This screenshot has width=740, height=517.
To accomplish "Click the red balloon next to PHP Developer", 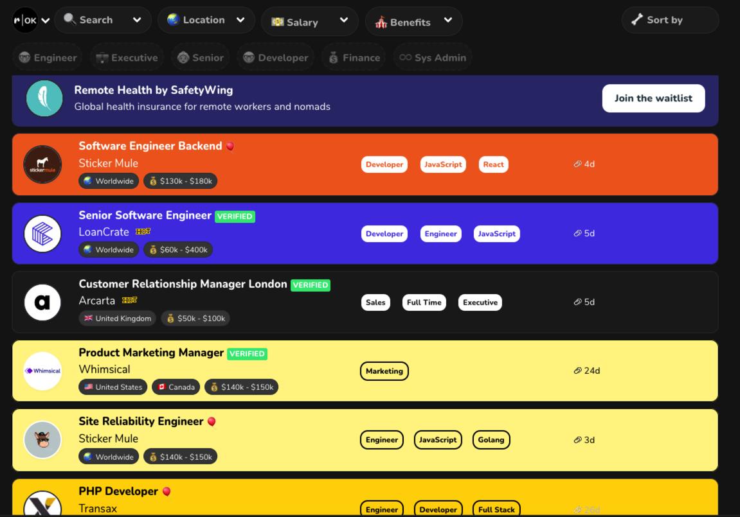I will (166, 492).
